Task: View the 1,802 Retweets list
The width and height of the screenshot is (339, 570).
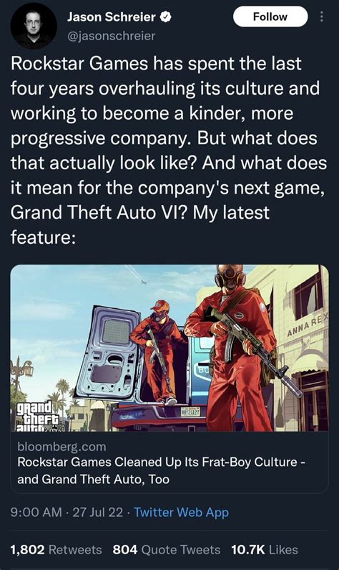Action: pos(56,550)
